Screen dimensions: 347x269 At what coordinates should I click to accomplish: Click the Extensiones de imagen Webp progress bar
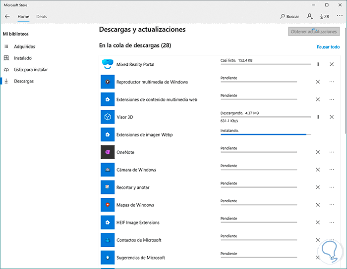click(x=266, y=134)
